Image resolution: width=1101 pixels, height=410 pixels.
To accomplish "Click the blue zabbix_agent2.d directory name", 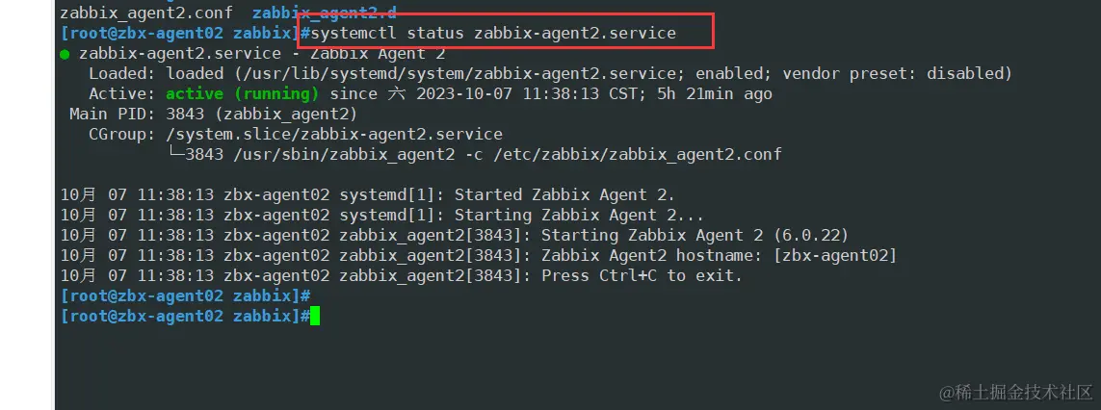I will coord(324,13).
